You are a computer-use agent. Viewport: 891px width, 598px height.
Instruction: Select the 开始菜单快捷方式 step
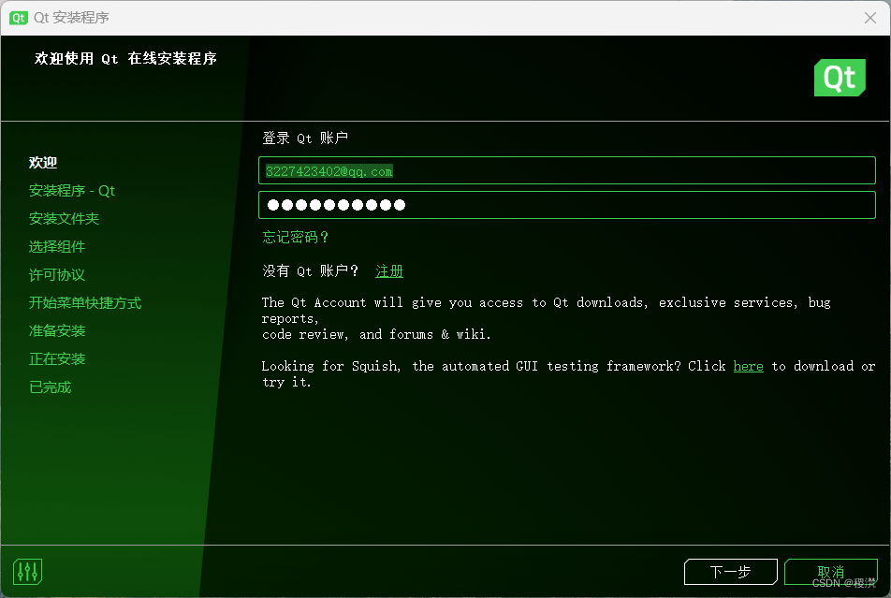85,303
